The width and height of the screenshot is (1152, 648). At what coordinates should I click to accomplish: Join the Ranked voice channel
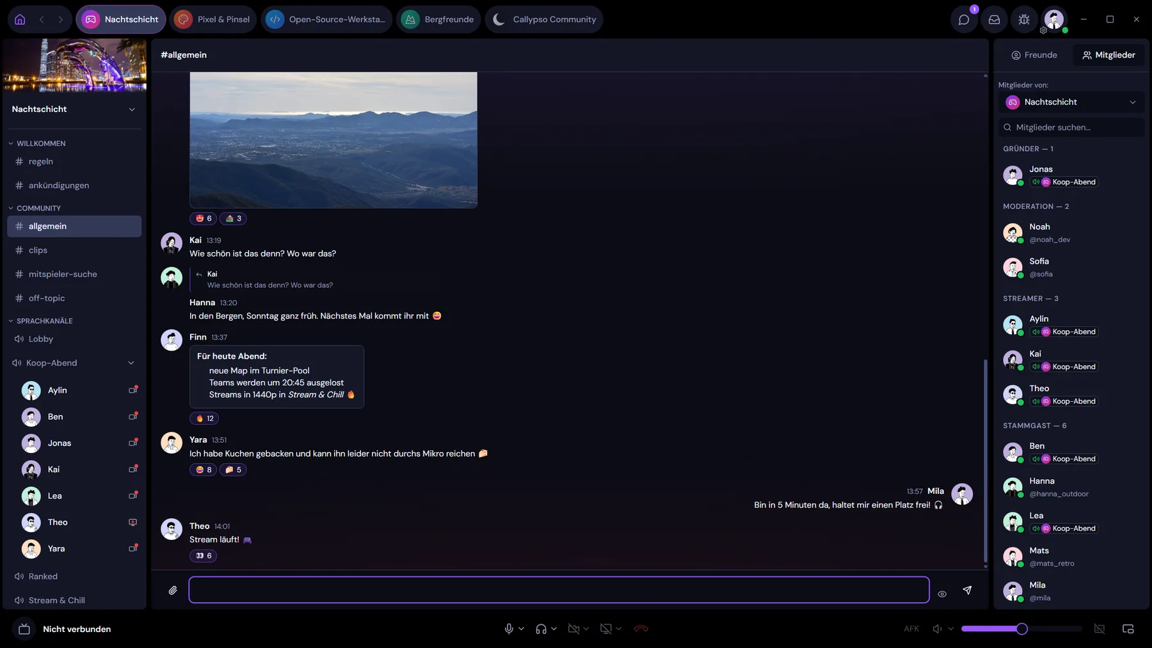(74, 576)
